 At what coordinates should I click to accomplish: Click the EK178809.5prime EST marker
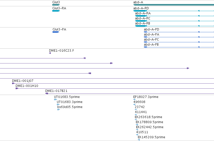point(137,125)
